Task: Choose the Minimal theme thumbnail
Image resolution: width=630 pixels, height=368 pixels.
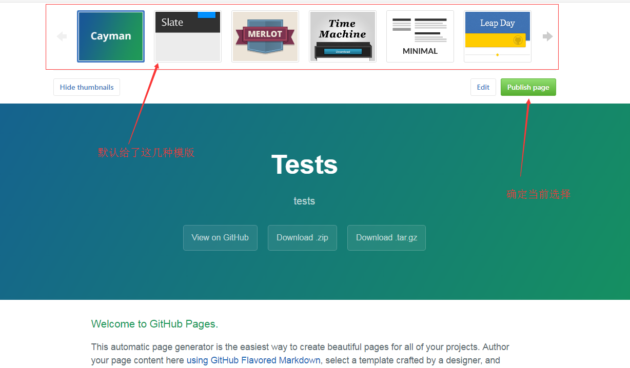Action: (x=420, y=36)
